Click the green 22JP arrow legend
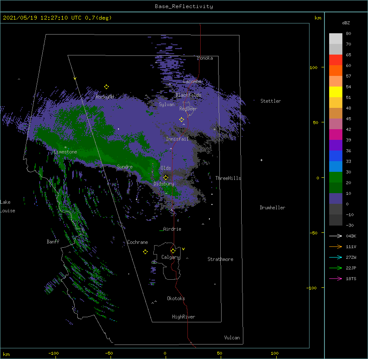The width and height of the screenshot is (368, 359). [x=336, y=268]
